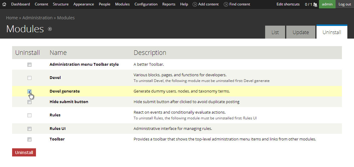Open the Structure admin menu

60,4
